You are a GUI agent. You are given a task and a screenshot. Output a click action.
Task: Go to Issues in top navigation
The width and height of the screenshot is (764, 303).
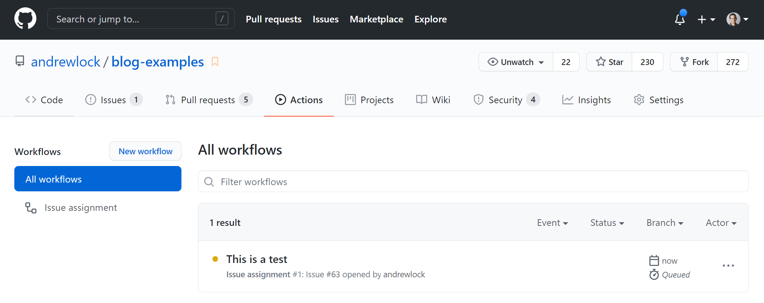pyautogui.click(x=325, y=19)
